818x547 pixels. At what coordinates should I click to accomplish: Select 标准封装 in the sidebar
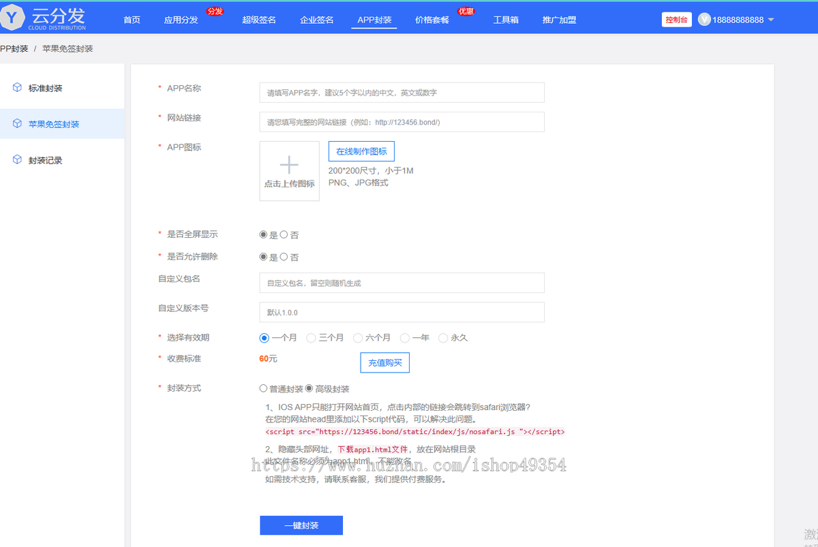click(46, 89)
